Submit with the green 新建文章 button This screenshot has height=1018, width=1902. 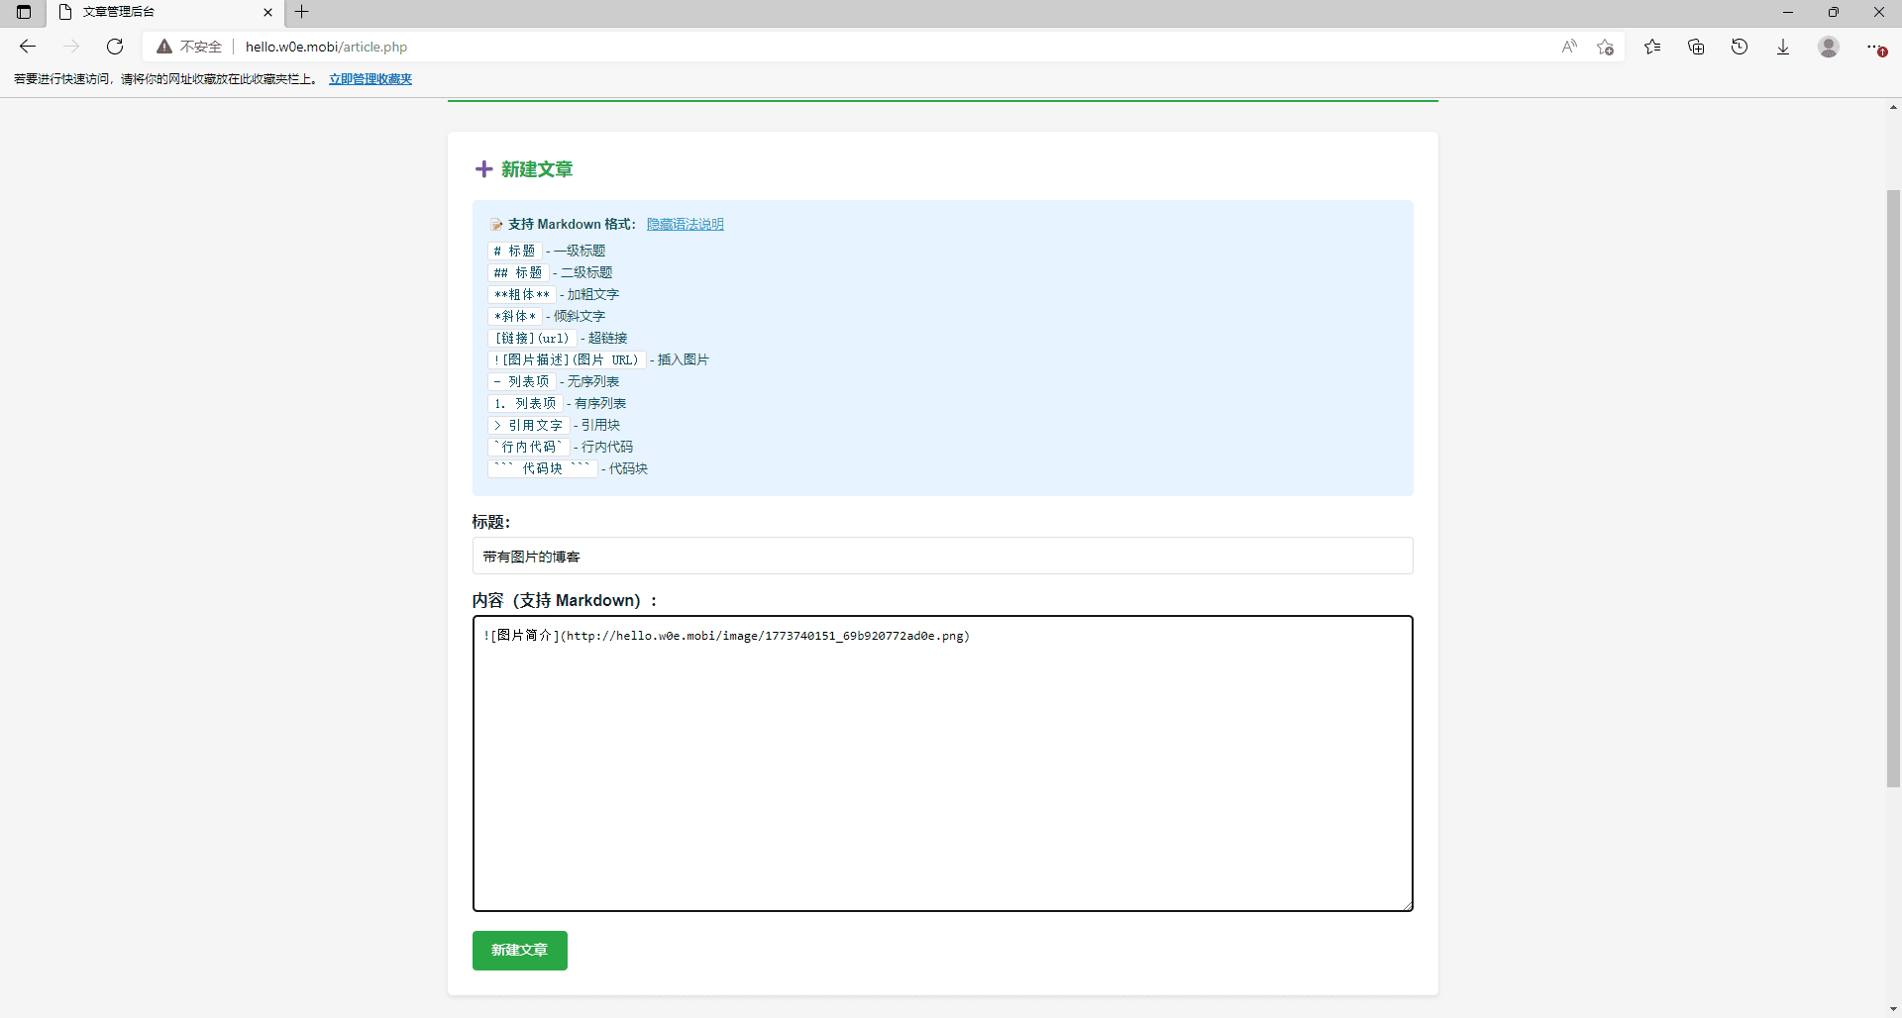pos(519,951)
